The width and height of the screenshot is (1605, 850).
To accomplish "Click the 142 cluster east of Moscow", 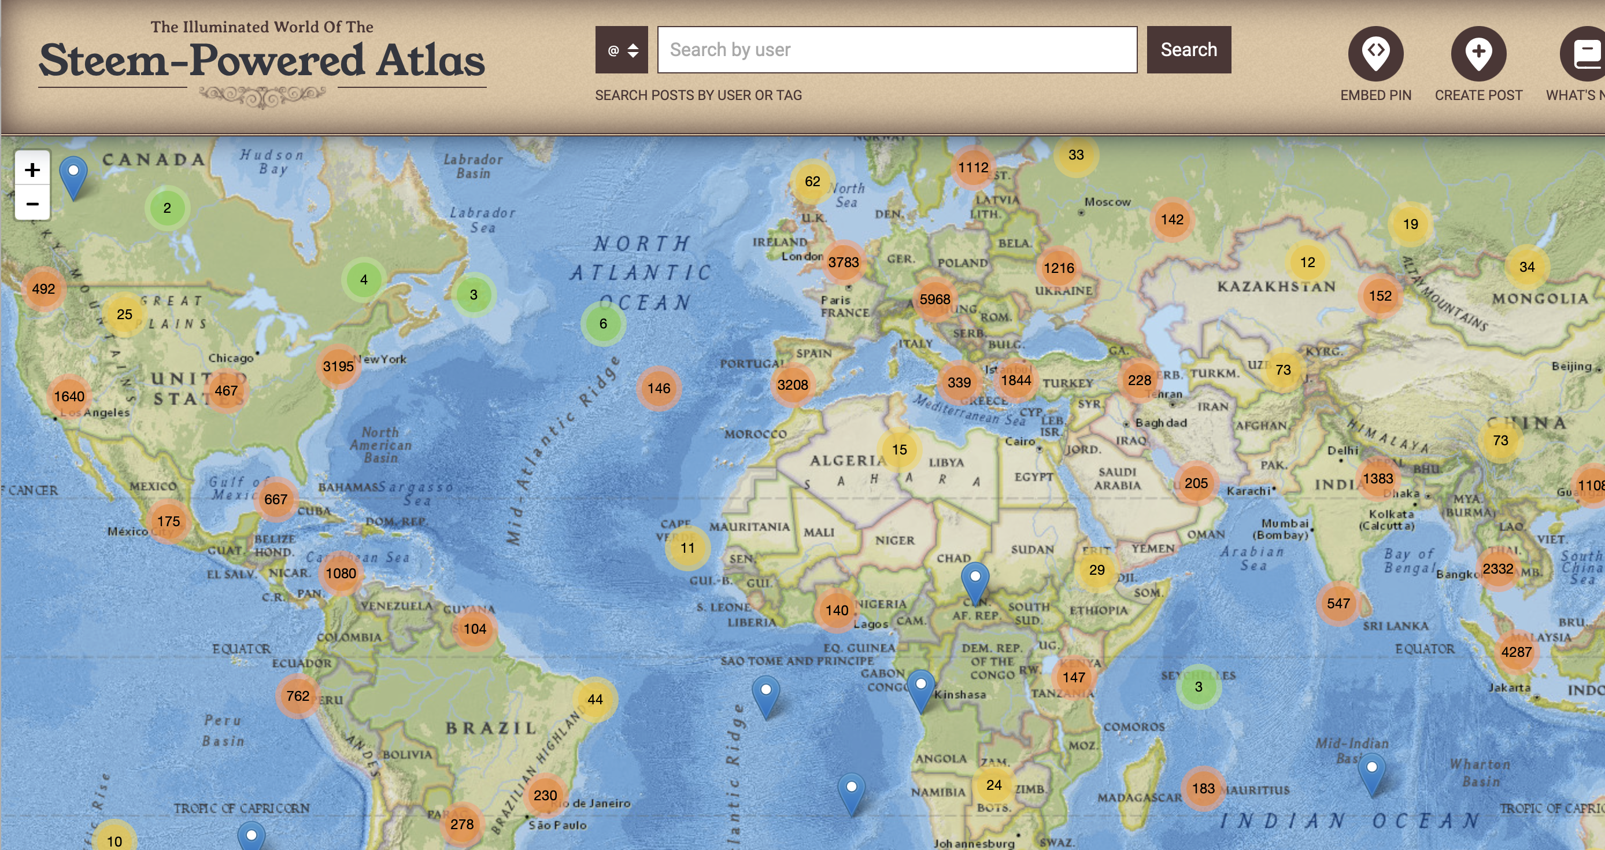I will 1172,220.
